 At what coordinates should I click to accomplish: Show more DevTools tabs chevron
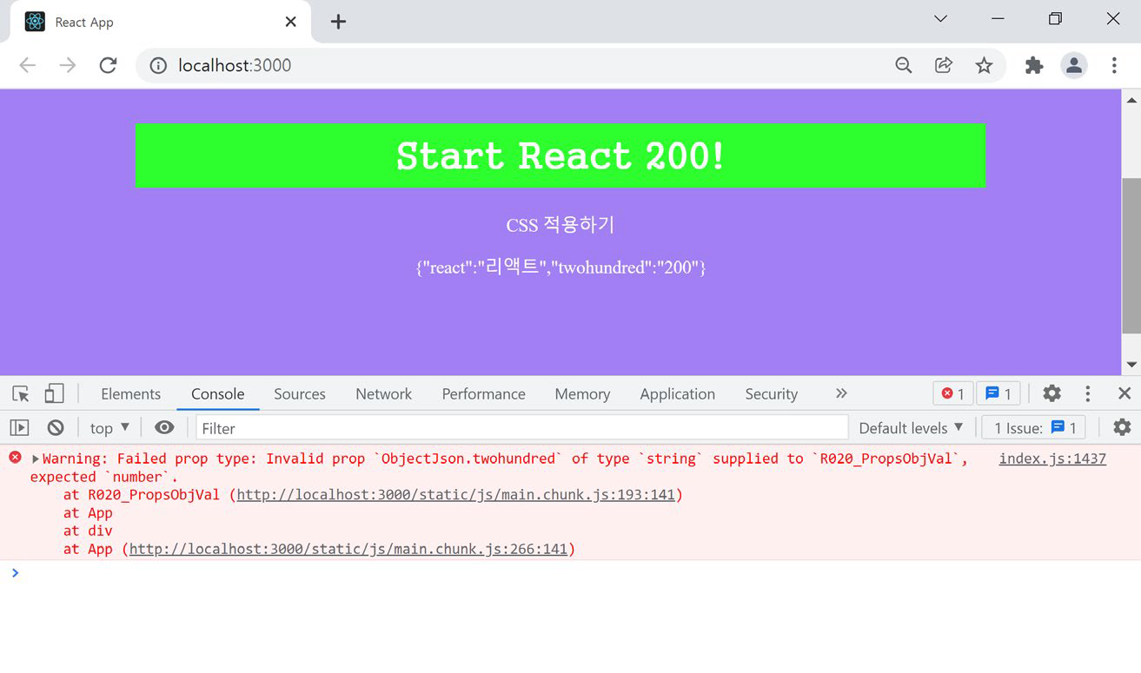[841, 393]
